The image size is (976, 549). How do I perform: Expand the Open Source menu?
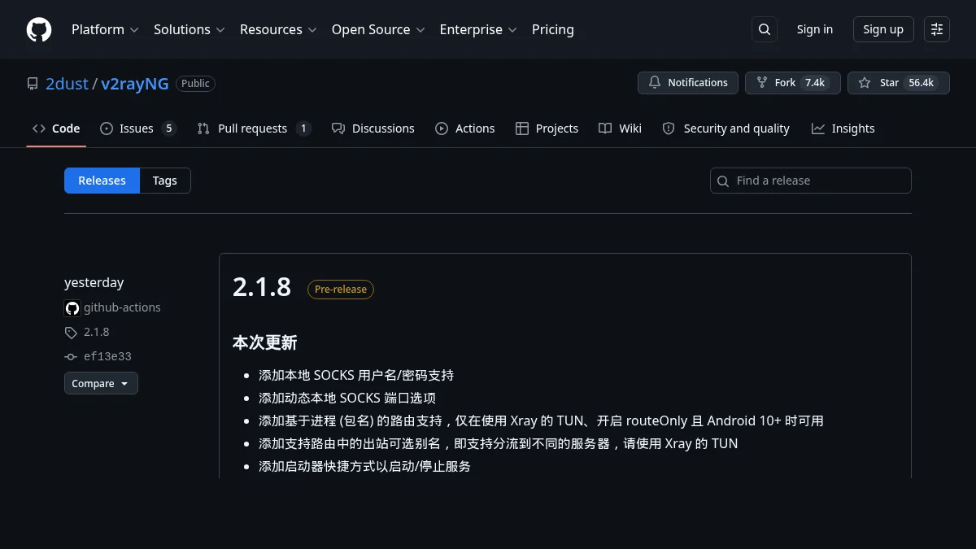click(378, 29)
